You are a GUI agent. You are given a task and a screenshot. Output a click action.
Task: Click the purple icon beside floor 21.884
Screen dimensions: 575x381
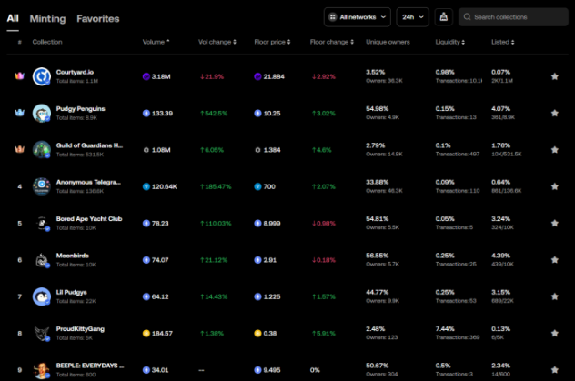(x=257, y=76)
